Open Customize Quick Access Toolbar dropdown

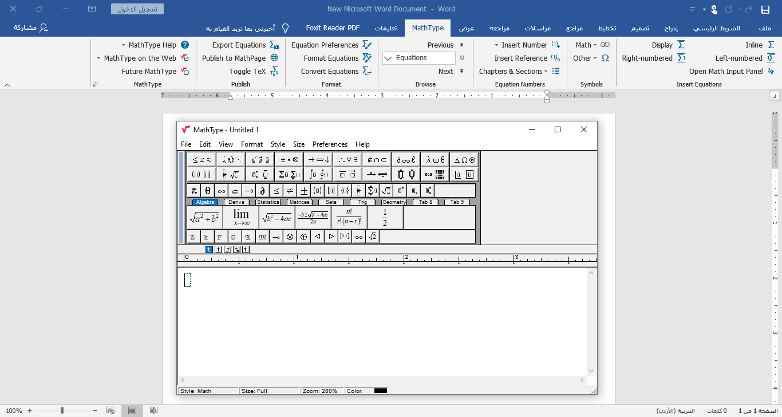pos(693,9)
